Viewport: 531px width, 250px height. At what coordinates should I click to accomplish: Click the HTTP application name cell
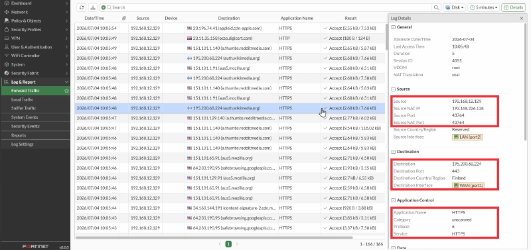click(284, 38)
